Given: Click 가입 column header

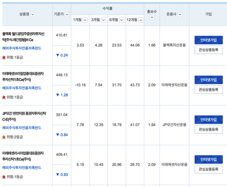Looking at the screenshot, I should 208,14.
